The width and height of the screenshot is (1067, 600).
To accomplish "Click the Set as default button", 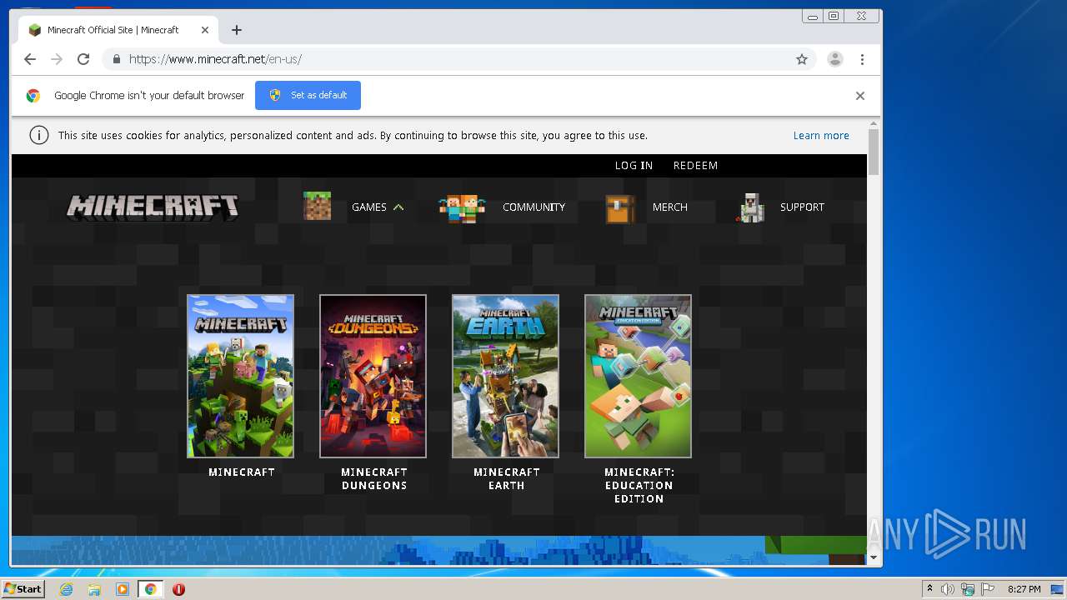I will (308, 95).
